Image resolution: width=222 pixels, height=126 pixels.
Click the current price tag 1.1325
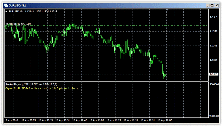click(x=213, y=74)
